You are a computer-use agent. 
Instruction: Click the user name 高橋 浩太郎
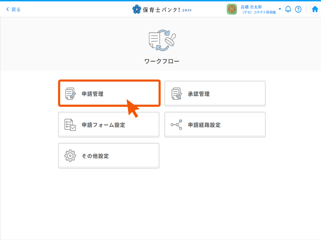[251, 7]
